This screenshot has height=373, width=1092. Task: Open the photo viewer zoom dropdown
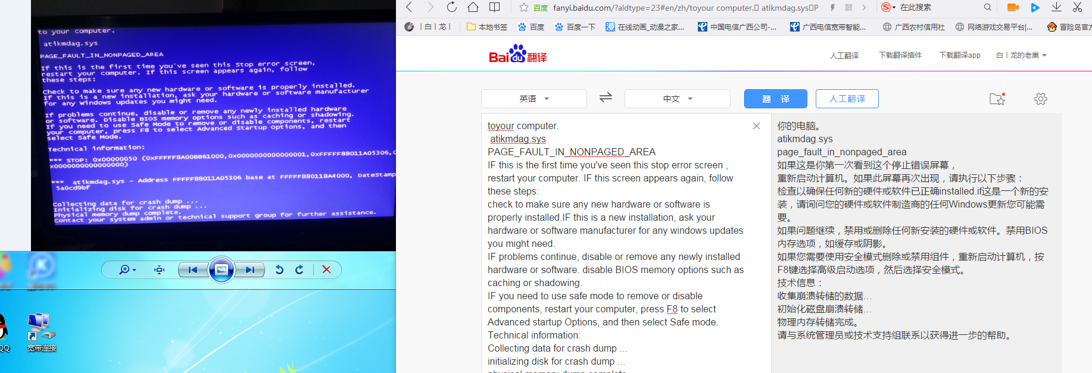[127, 270]
